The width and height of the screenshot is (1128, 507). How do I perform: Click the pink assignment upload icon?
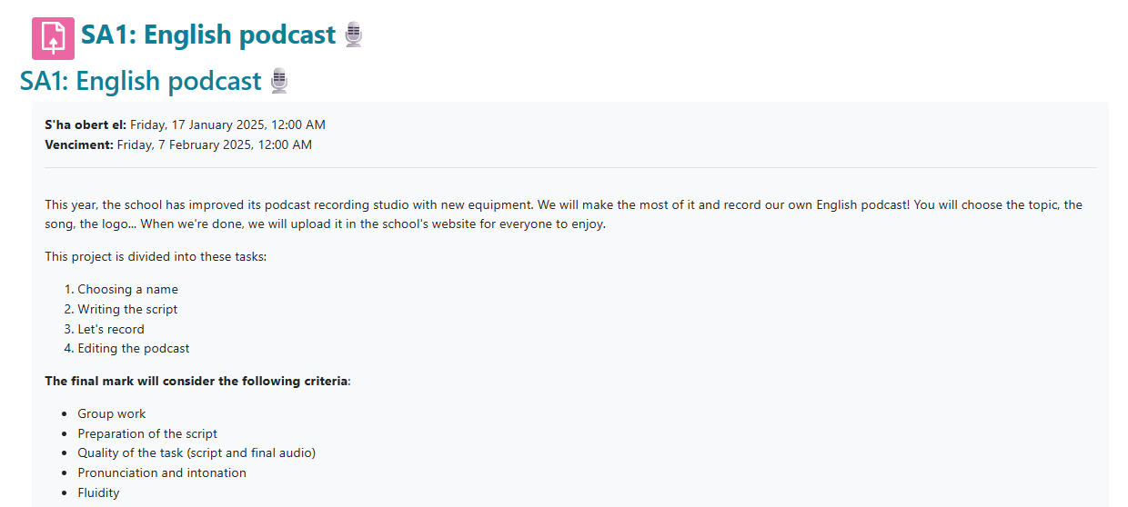click(53, 39)
